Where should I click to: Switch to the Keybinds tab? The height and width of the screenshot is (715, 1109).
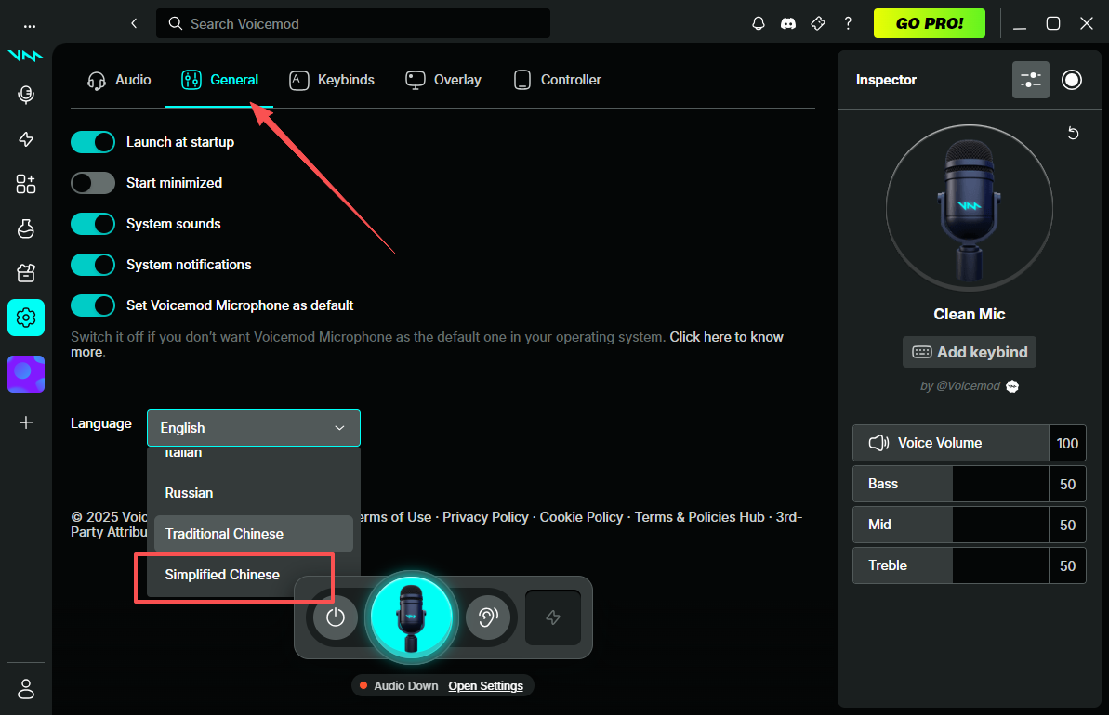pos(332,80)
